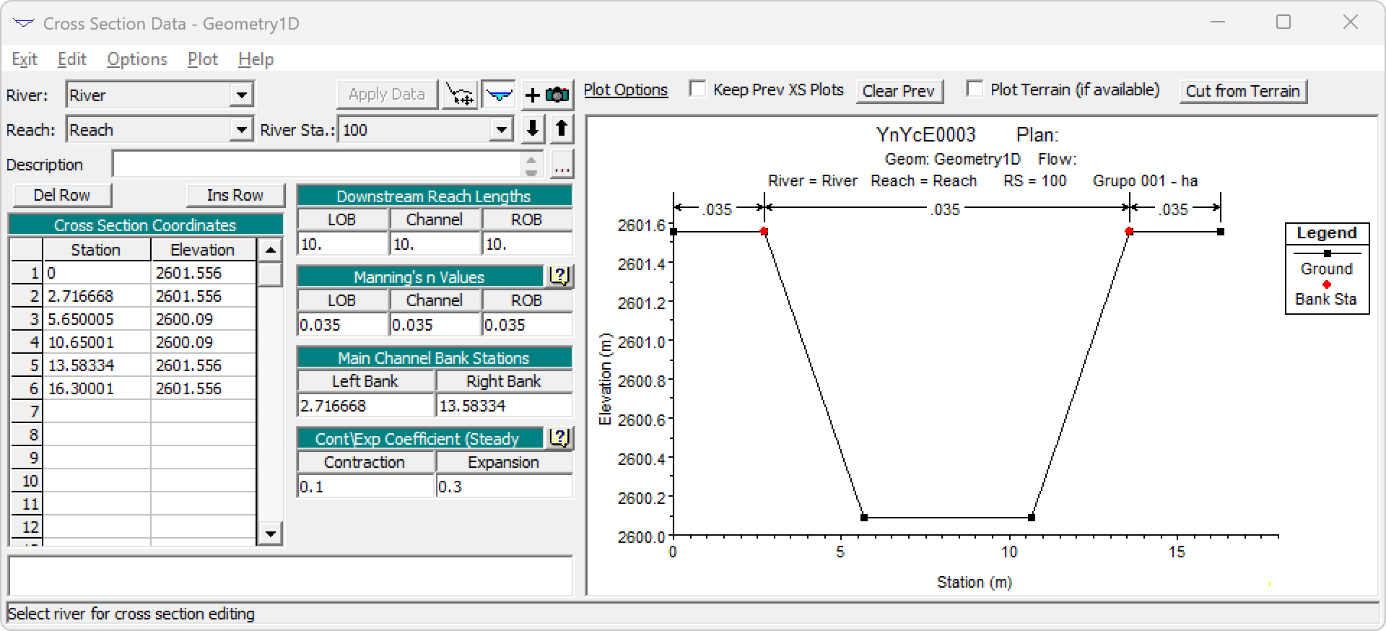This screenshot has height=631, width=1386.
Task: Open the Help menu
Action: [256, 59]
